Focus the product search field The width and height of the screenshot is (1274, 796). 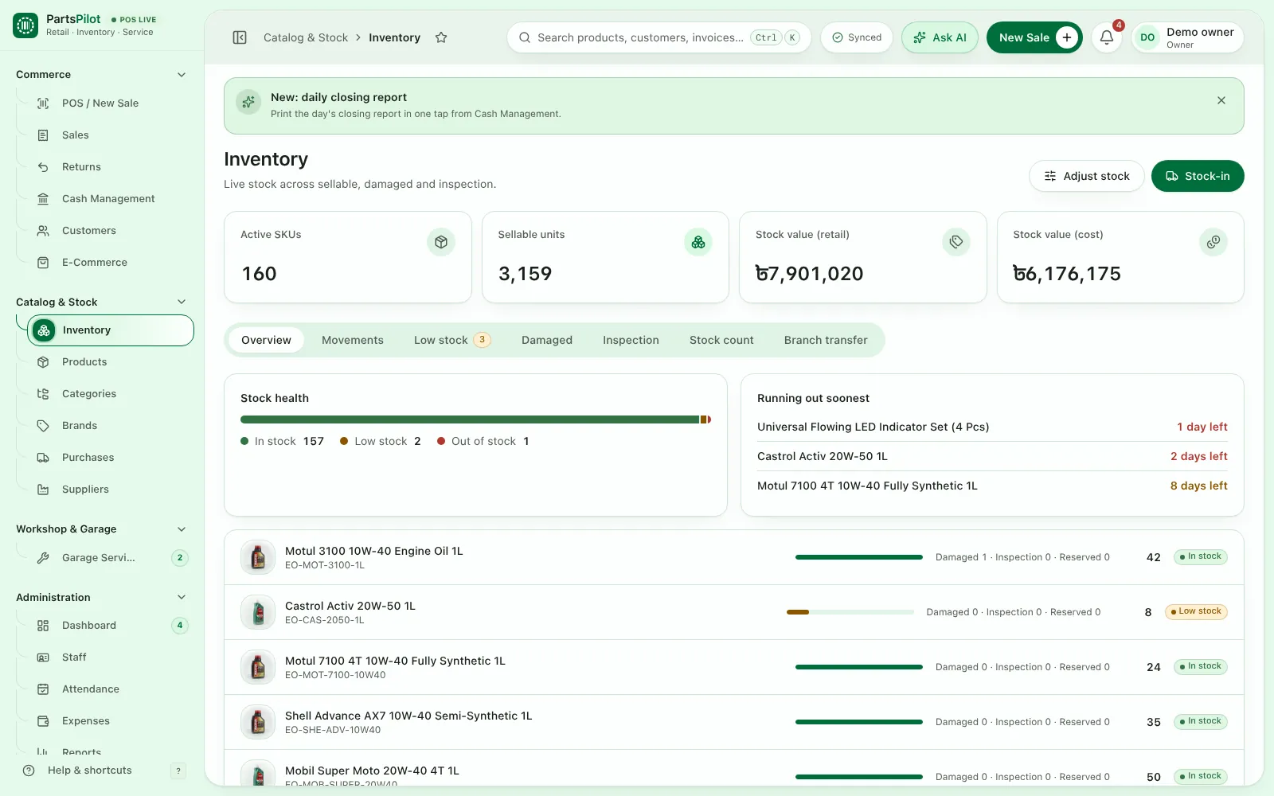(659, 37)
